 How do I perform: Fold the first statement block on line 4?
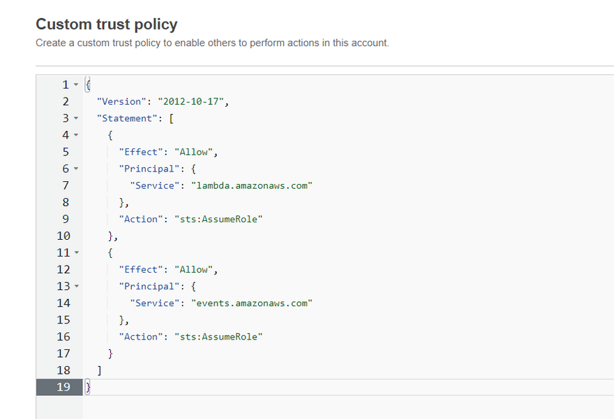[x=76, y=135]
